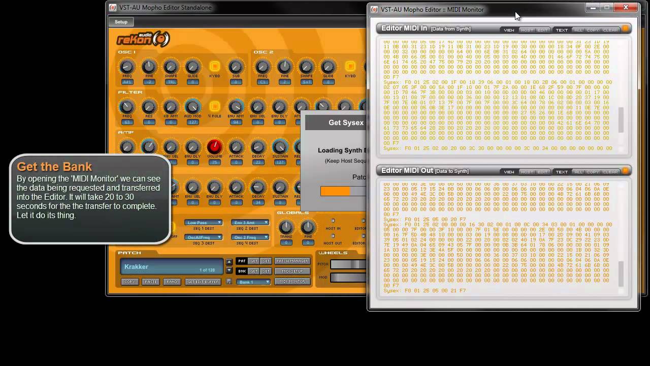Click CLEAR in MIDI Out panel
The width and height of the screenshot is (650, 366).
point(610,172)
